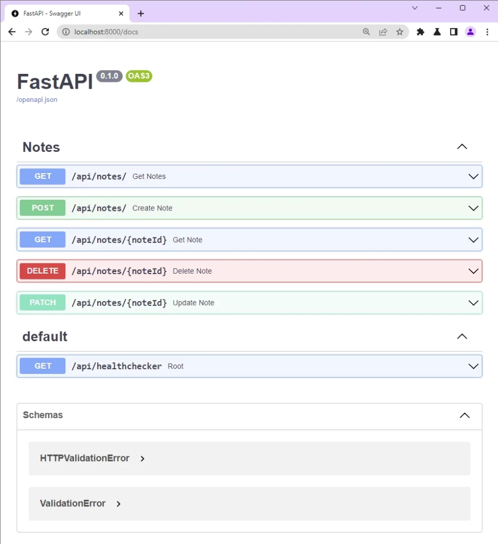The height and width of the screenshot is (544, 498).
Task: Expand GET /api/healthchecker chevron
Action: coord(474,366)
